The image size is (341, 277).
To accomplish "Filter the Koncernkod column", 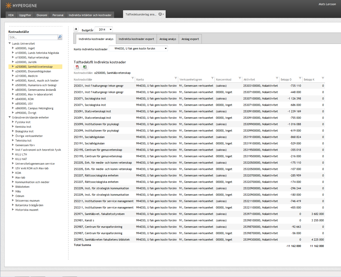I will pos(240,78).
